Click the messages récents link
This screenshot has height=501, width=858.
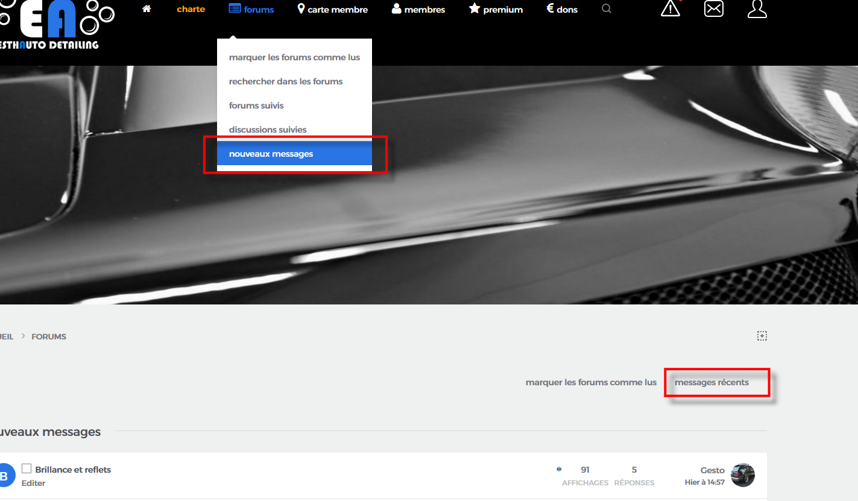coord(711,382)
